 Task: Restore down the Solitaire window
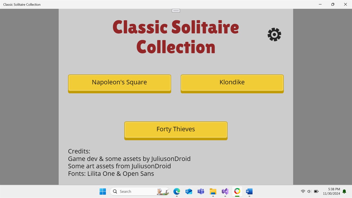click(x=333, y=4)
